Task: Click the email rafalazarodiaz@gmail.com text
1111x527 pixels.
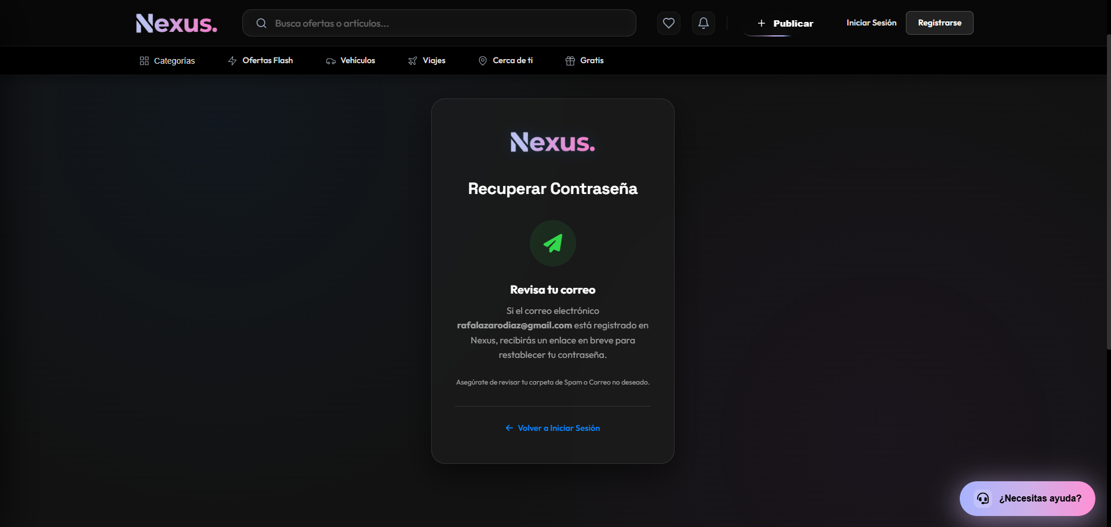Action: 515,325
